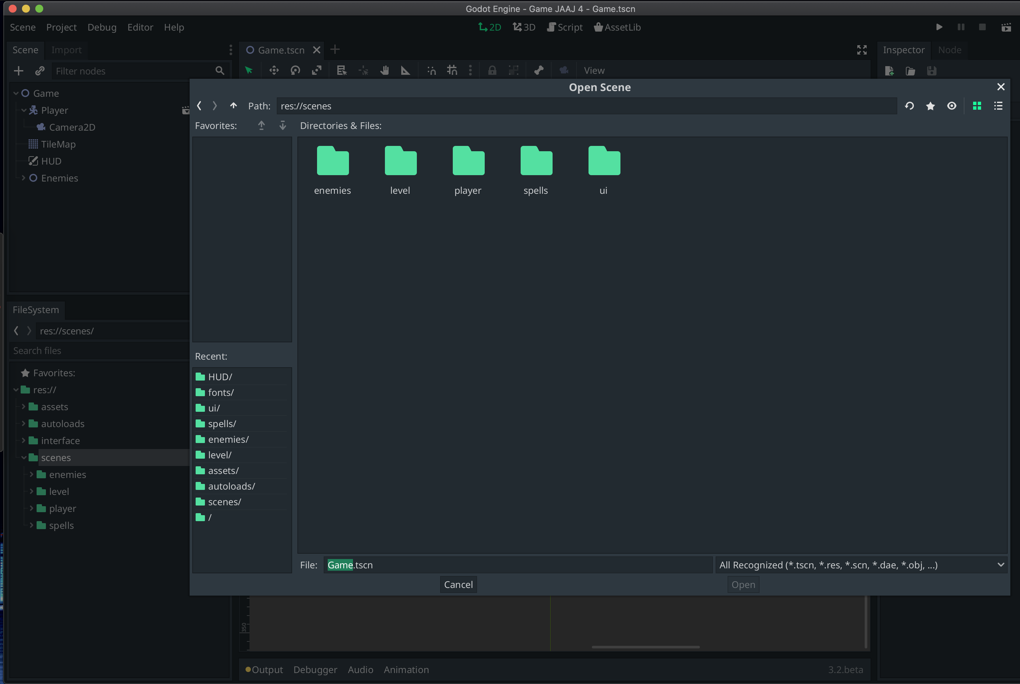This screenshot has width=1020, height=684.
Task: Click the Open button to open Game.tscn
Action: [x=742, y=584]
